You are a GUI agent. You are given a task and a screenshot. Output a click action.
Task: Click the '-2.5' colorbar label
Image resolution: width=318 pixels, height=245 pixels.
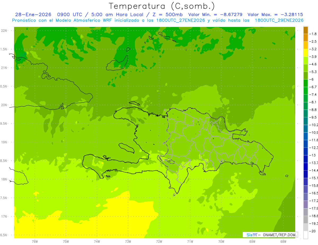(313, 41)
